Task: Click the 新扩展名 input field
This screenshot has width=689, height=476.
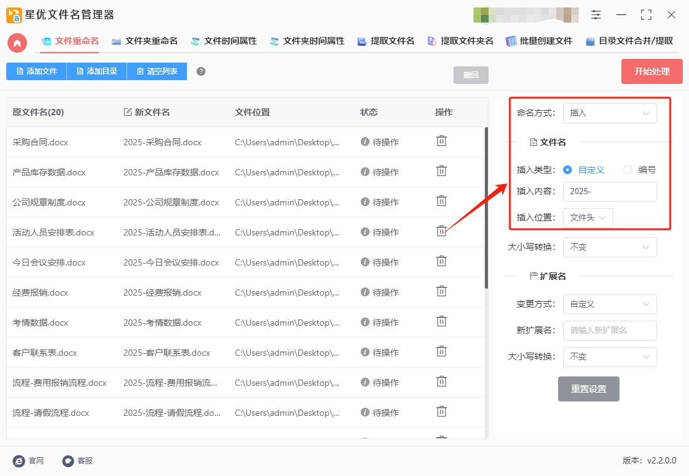Action: pos(609,331)
